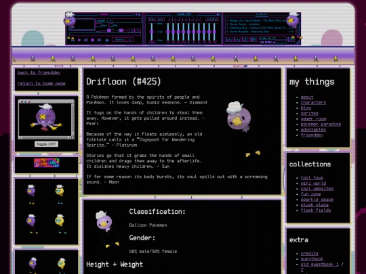Follow the return to home page link

[x=41, y=83]
